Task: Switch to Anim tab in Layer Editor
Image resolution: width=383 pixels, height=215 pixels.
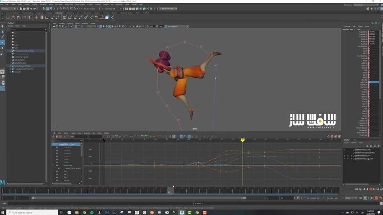Action: coord(355,140)
